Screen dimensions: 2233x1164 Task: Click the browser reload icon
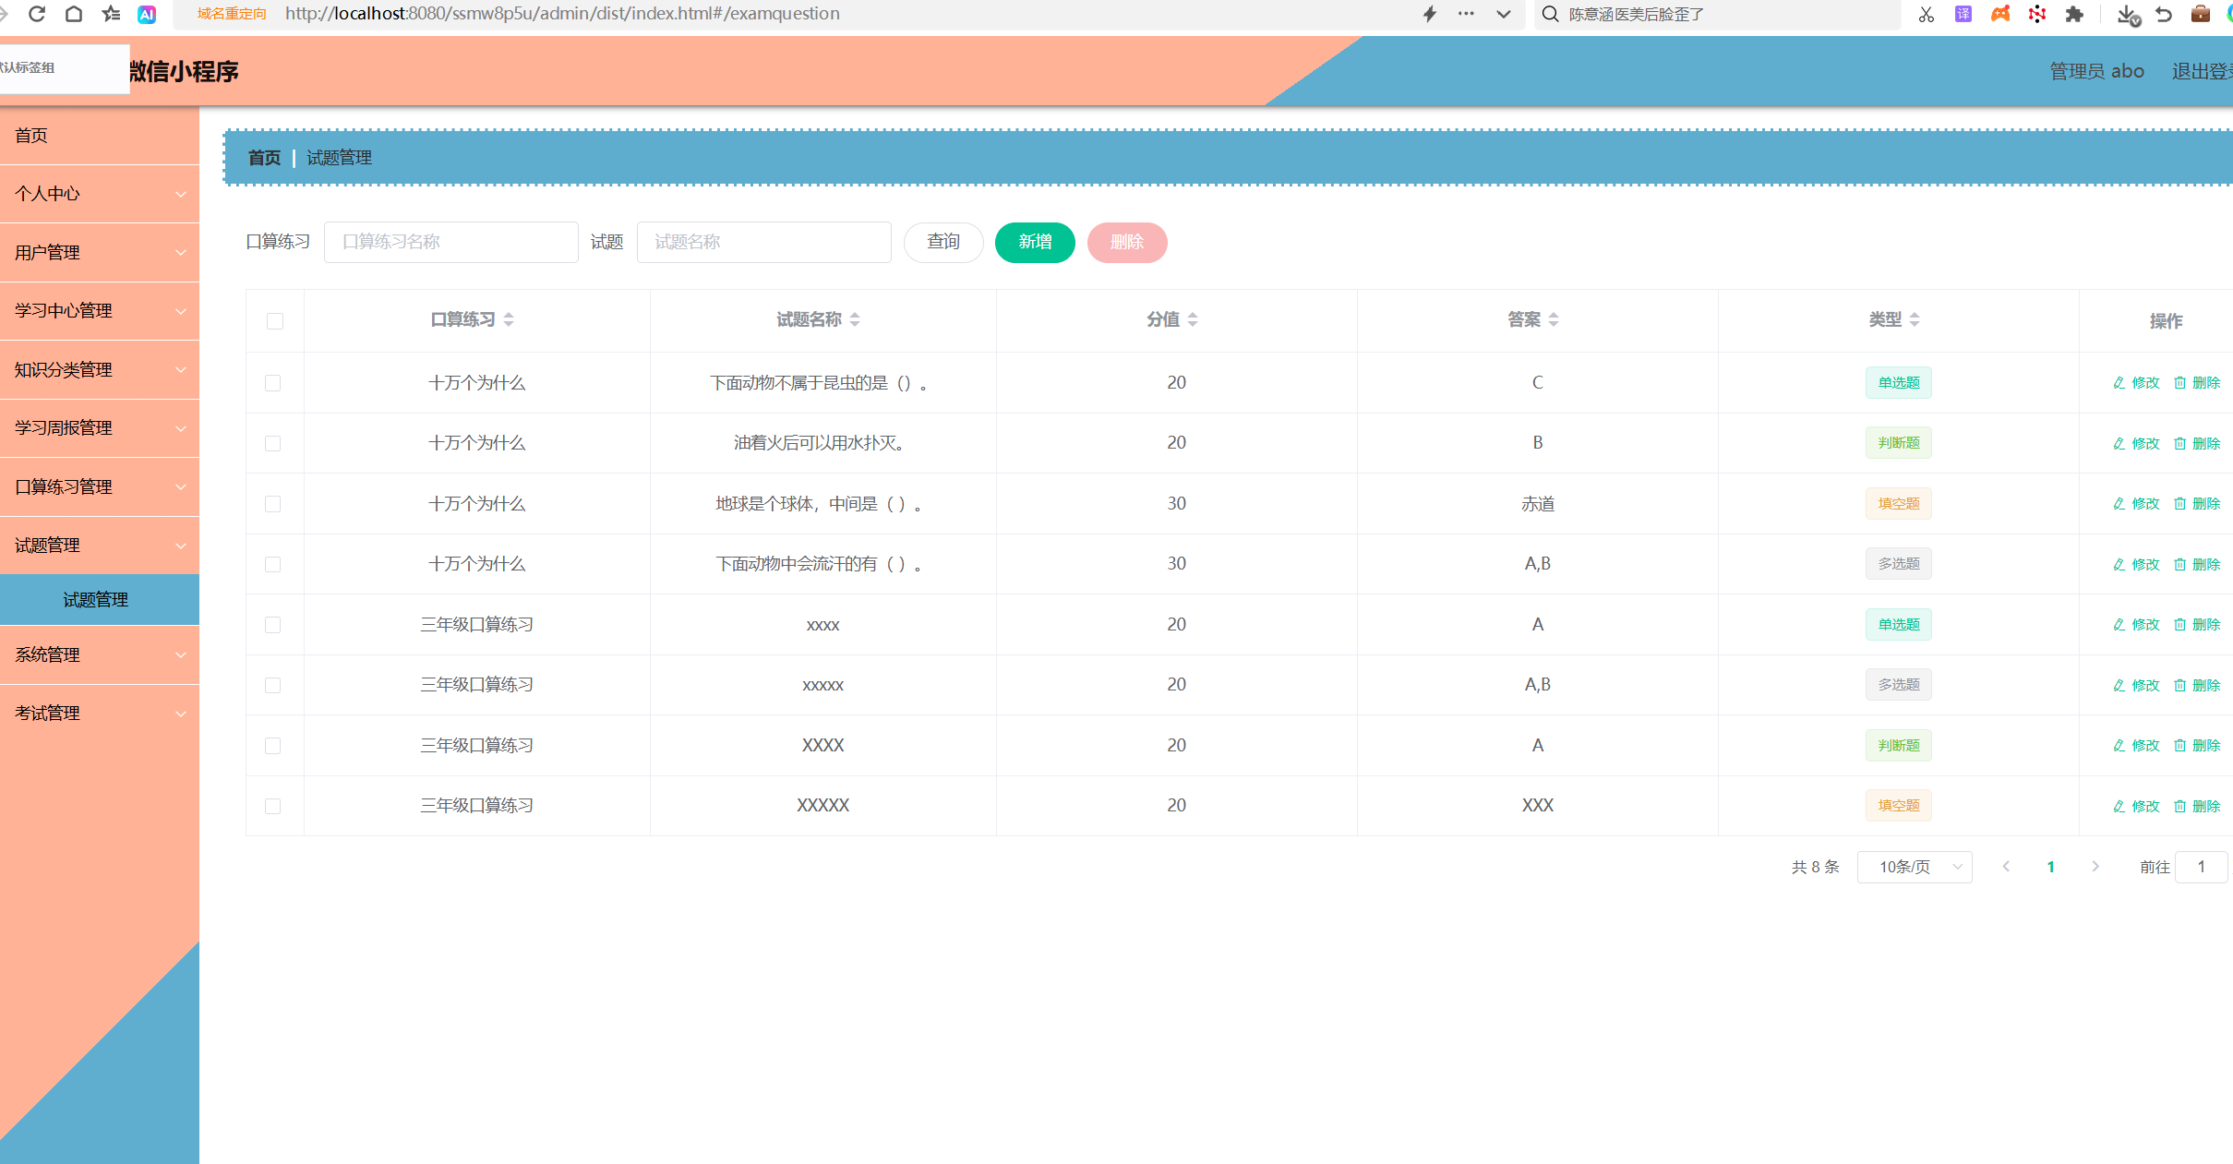coord(37,14)
